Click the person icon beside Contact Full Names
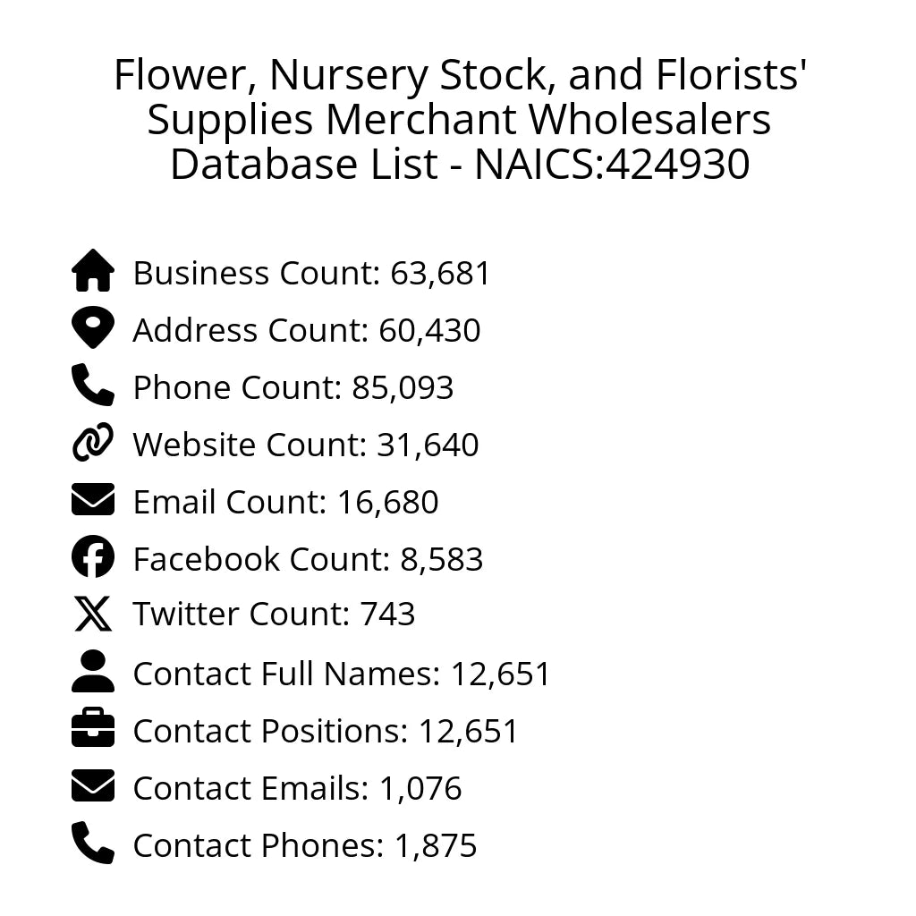The image size is (916, 916). point(93,672)
